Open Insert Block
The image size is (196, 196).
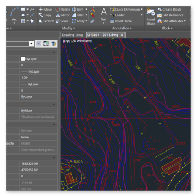tap(151, 16)
